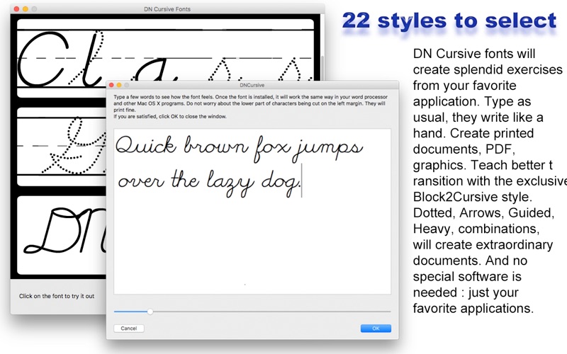Viewport: 567px width, 354px height.
Task: Click inside the cursive text preview field
Action: (252, 211)
